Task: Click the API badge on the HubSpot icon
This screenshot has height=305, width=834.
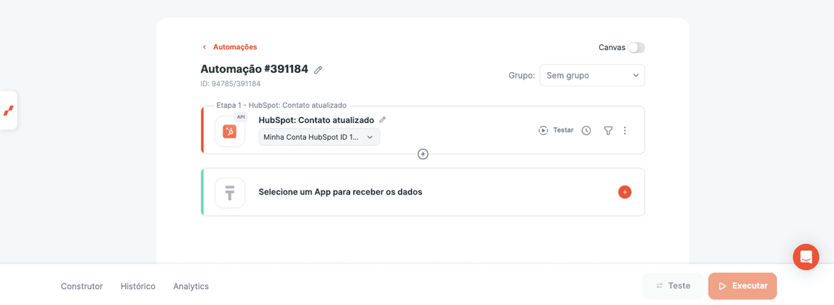Action: (240, 117)
